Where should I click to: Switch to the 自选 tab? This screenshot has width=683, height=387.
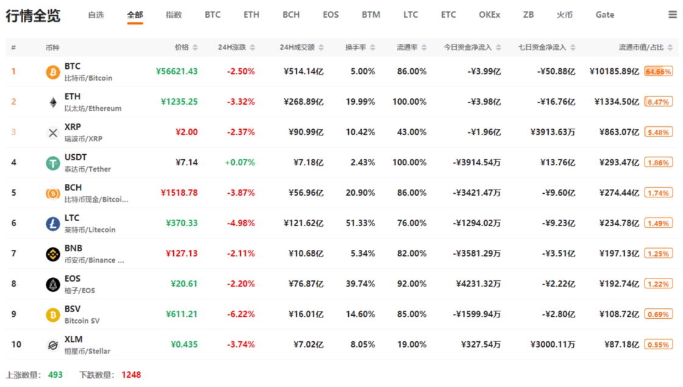tap(96, 15)
